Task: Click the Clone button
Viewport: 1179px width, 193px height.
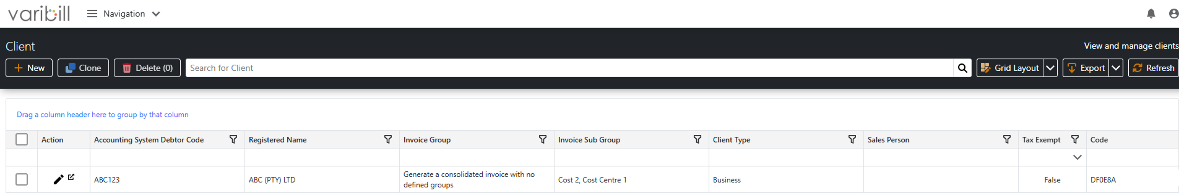Action: click(83, 68)
